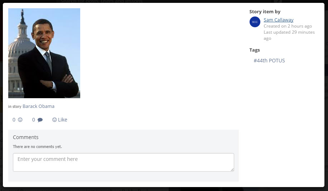Click the smiley icon beside Like
328x191 pixels.
click(54, 120)
